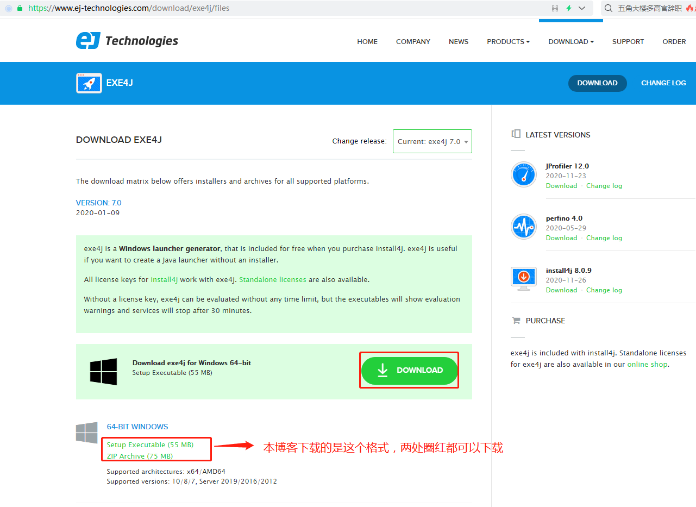The width and height of the screenshot is (696, 507).
Task: Click the install4j 8.0.9 title
Action: (568, 271)
